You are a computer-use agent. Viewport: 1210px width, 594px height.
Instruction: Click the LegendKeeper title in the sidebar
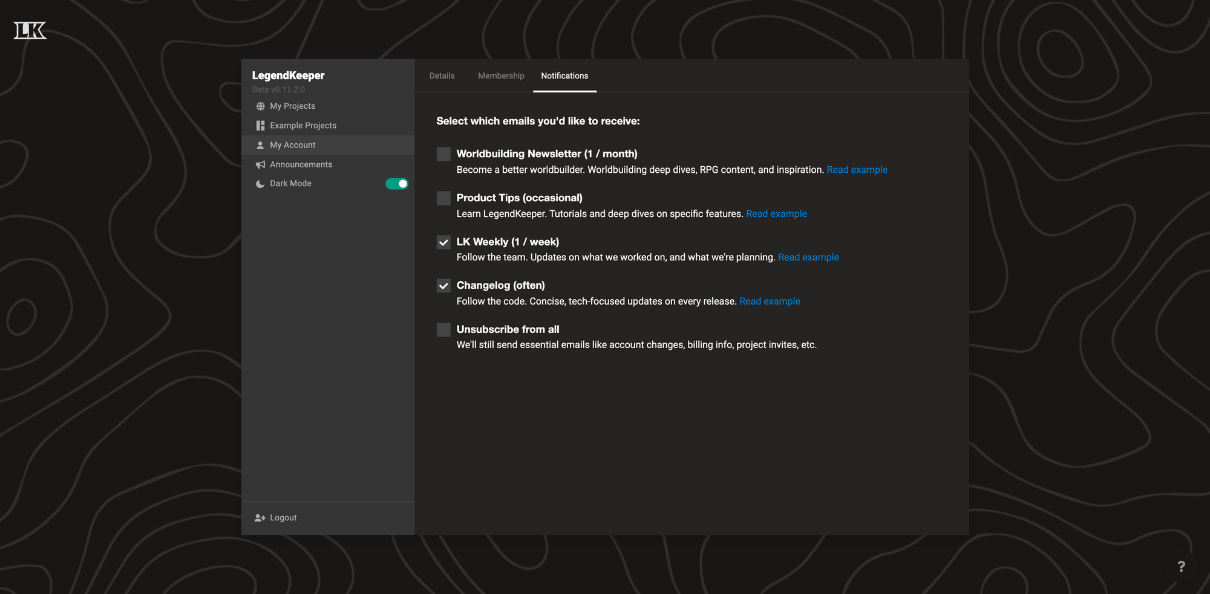[288, 76]
